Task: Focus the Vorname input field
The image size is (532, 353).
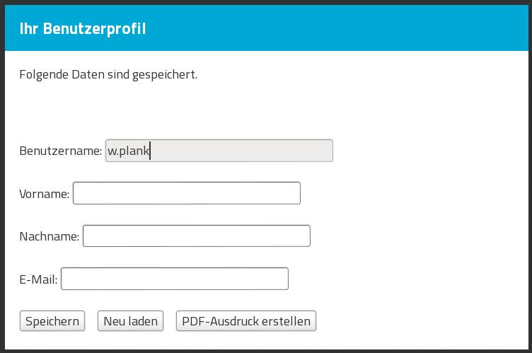Action: click(x=187, y=193)
